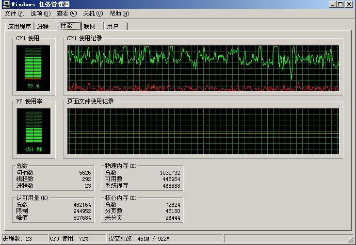Open the 查看(V) menu
Viewport: 356px width, 245px height.
(67, 14)
